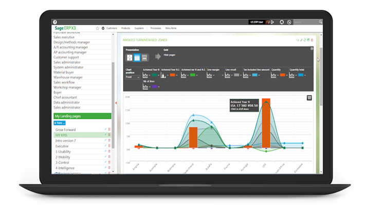Screen dimensions: 365x205
Task: Edit the Grow Forward landing page
Action: coord(105,130)
